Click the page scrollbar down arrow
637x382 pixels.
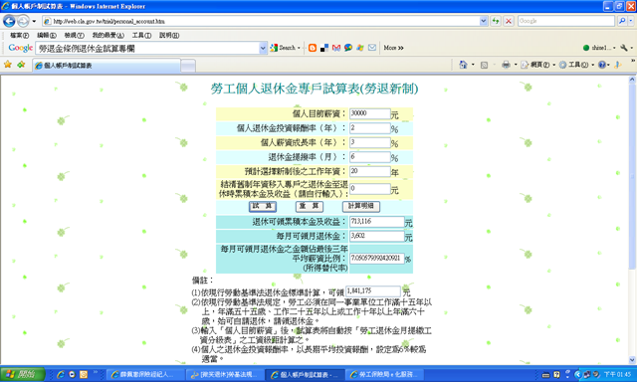(632, 360)
